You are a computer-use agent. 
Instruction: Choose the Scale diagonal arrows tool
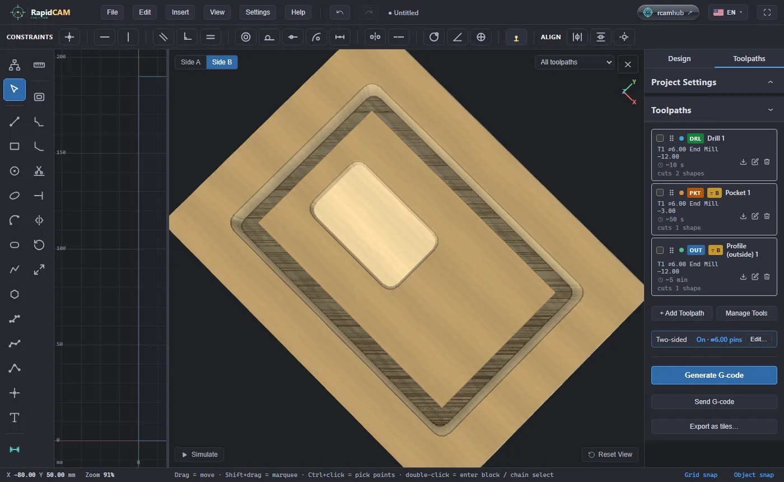39,270
